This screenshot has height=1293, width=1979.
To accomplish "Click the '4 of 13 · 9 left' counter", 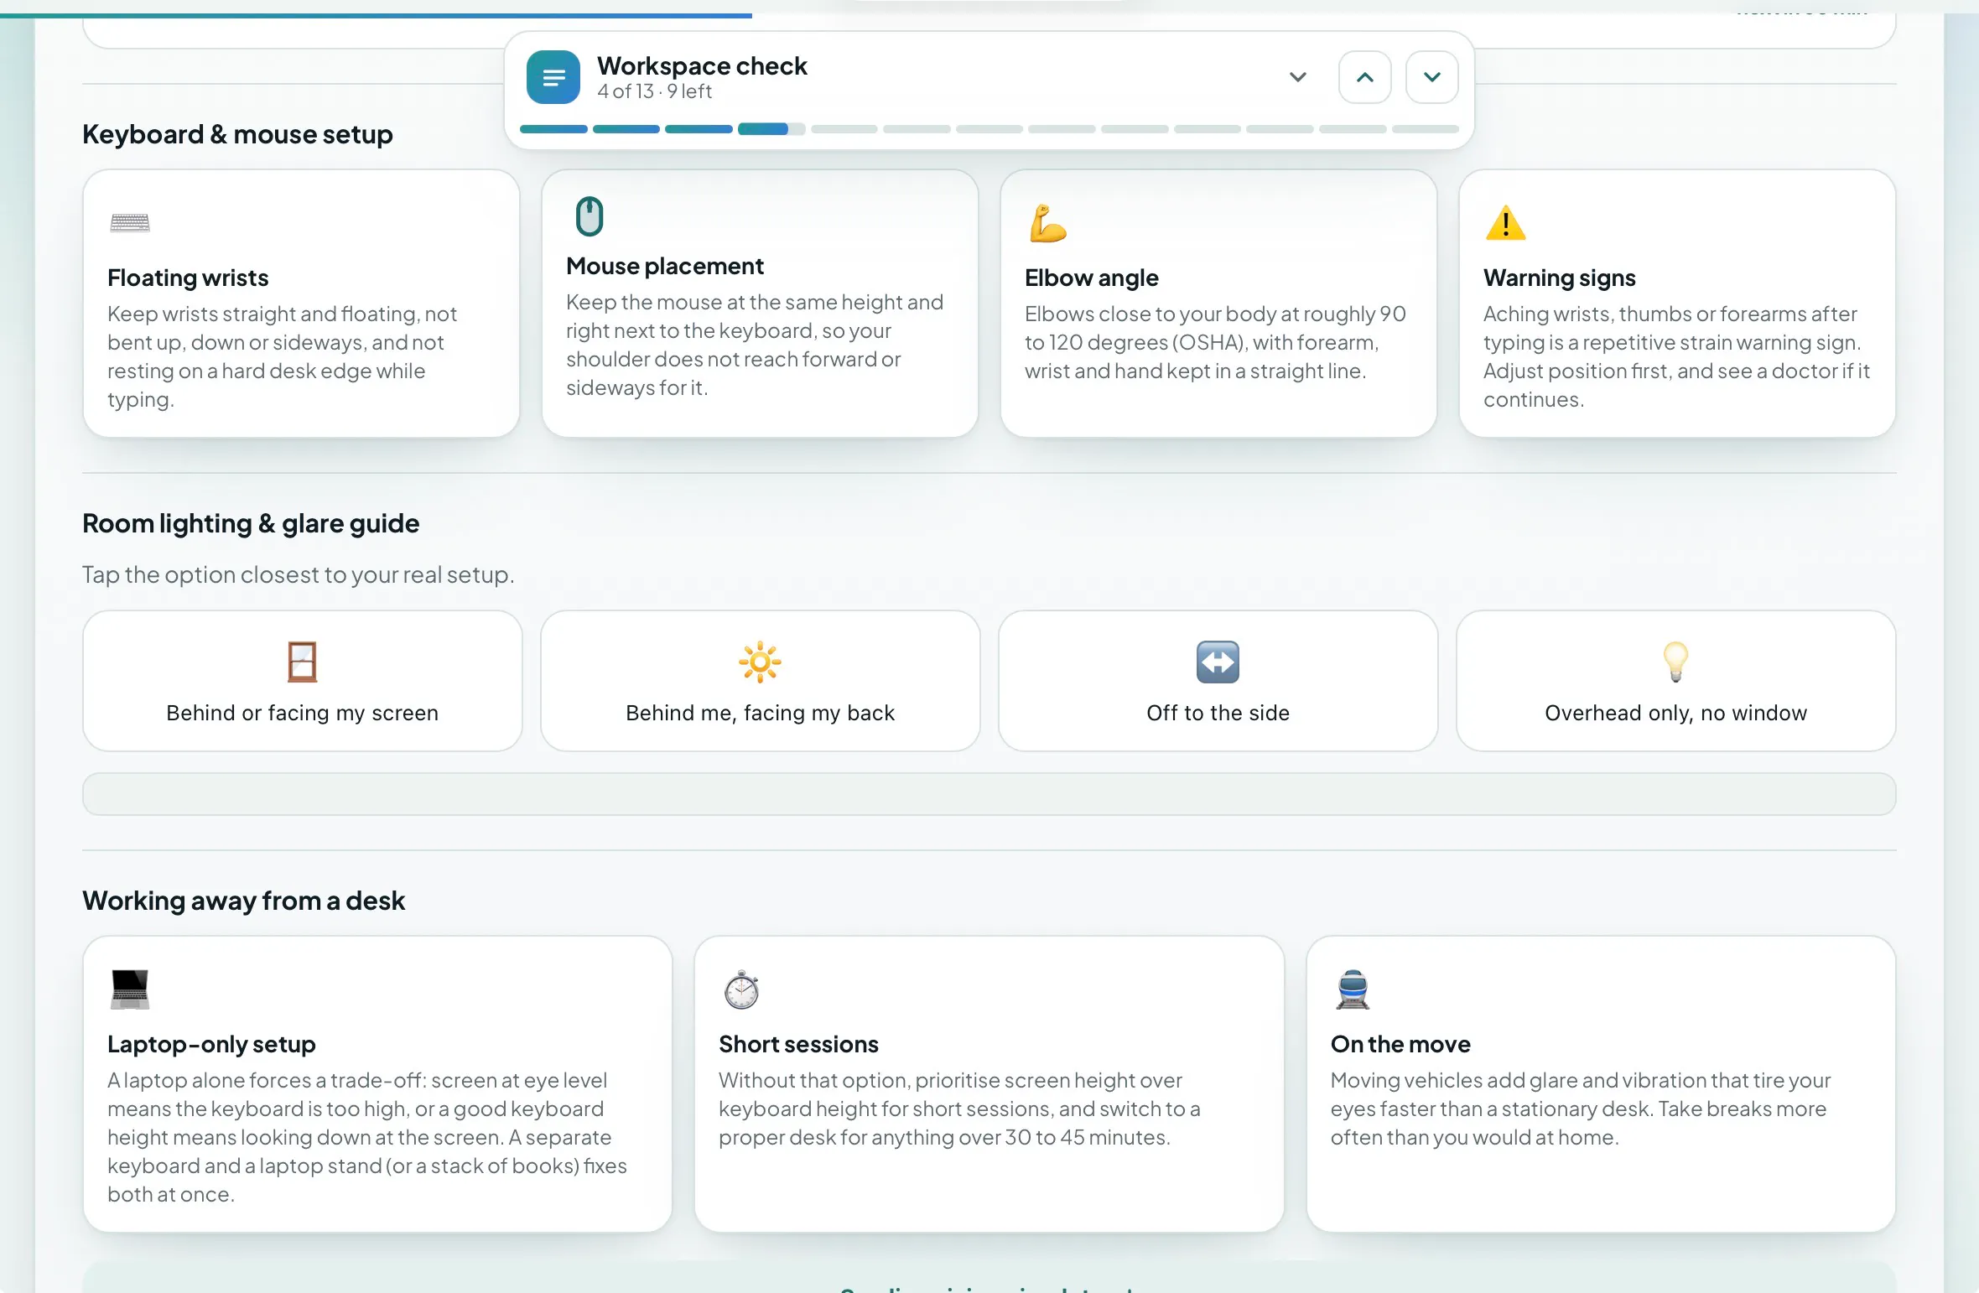I will tap(654, 91).
